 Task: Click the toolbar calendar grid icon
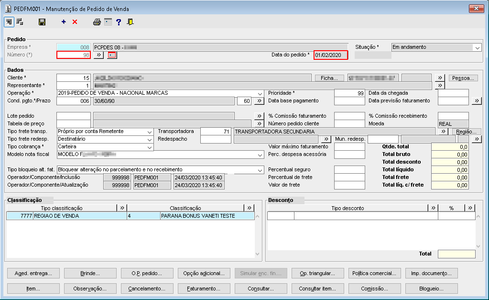[108, 22]
